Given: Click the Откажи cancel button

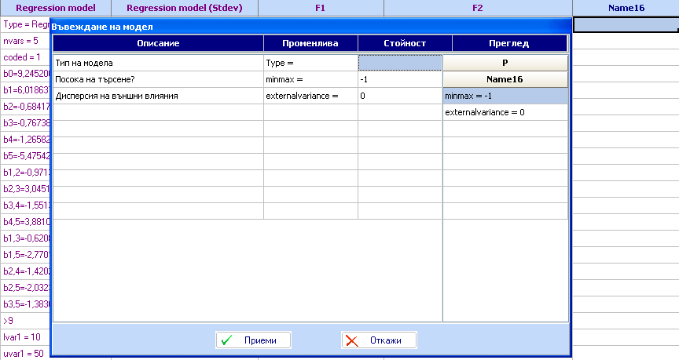Looking at the screenshot, I should 379,340.
